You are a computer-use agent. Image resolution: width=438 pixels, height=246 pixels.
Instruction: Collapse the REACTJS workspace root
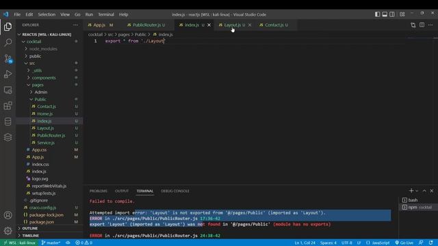(47, 34)
